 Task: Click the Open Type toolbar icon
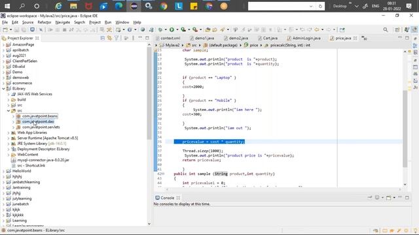208,29
